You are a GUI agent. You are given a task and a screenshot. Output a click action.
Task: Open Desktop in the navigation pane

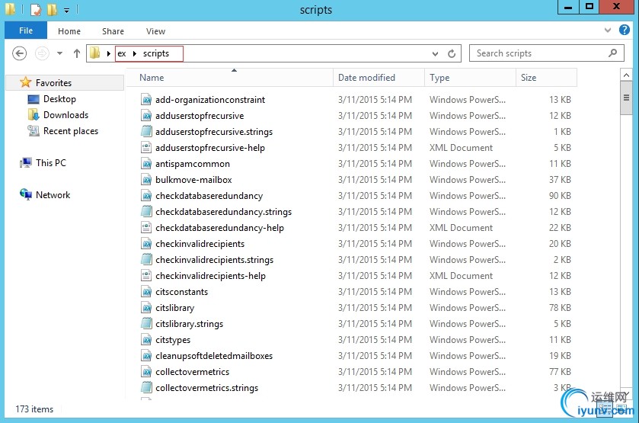point(59,99)
